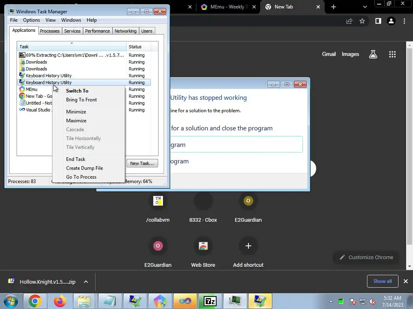Choose Bring To Front in context menu
The image size is (413, 309).
pyautogui.click(x=81, y=100)
